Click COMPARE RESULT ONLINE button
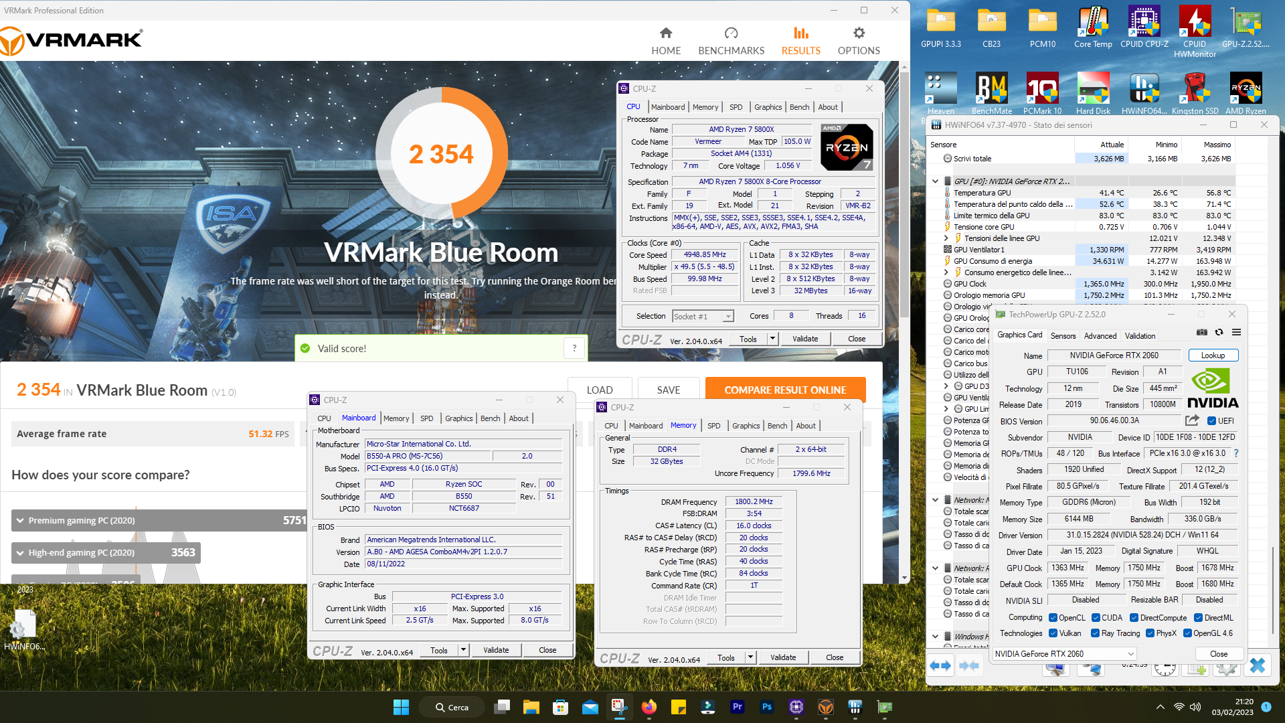 pos(785,390)
